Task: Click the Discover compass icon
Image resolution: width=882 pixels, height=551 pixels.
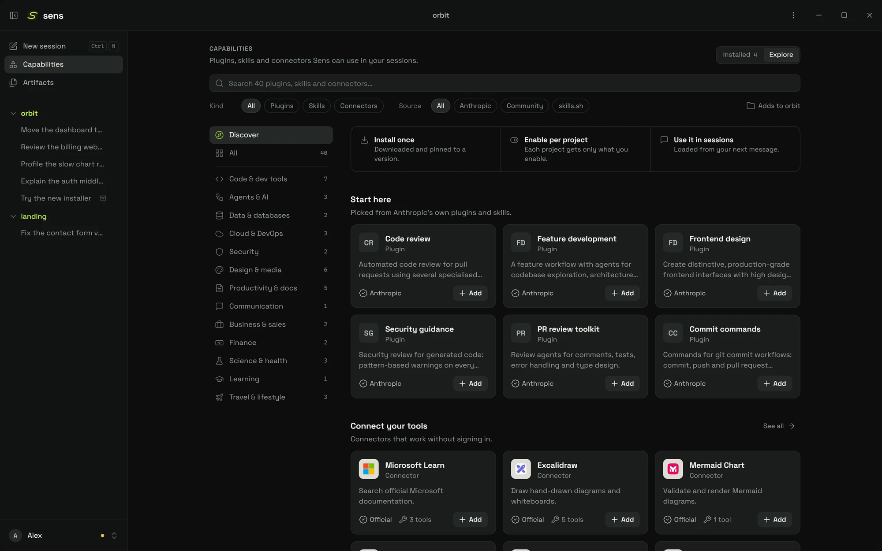Action: click(219, 135)
